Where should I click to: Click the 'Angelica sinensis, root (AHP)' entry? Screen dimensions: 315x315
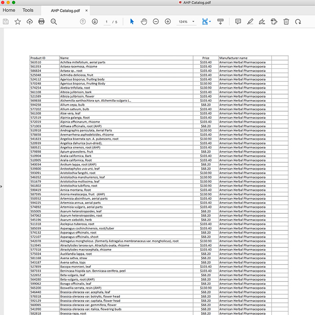point(80,148)
